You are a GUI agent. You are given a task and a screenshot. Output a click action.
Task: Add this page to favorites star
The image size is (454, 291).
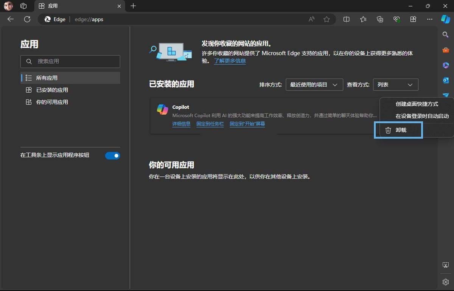pos(327,19)
